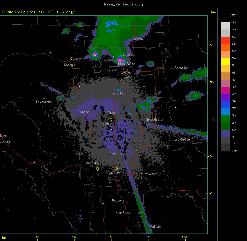Click the Limestone label

44,102
